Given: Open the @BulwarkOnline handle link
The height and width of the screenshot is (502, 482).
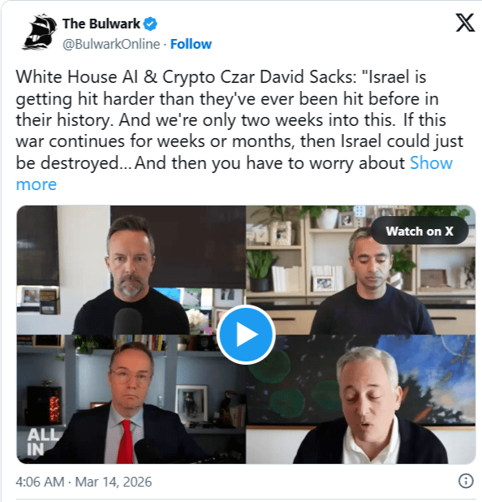Looking at the screenshot, I should click(x=111, y=44).
